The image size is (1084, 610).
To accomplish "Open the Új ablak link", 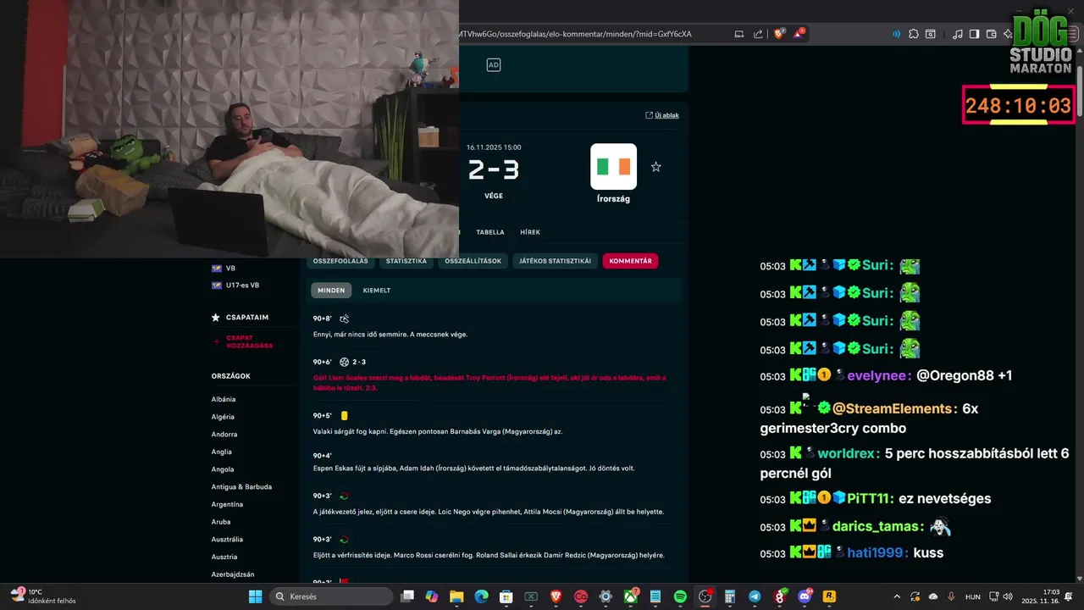I will pos(662,115).
